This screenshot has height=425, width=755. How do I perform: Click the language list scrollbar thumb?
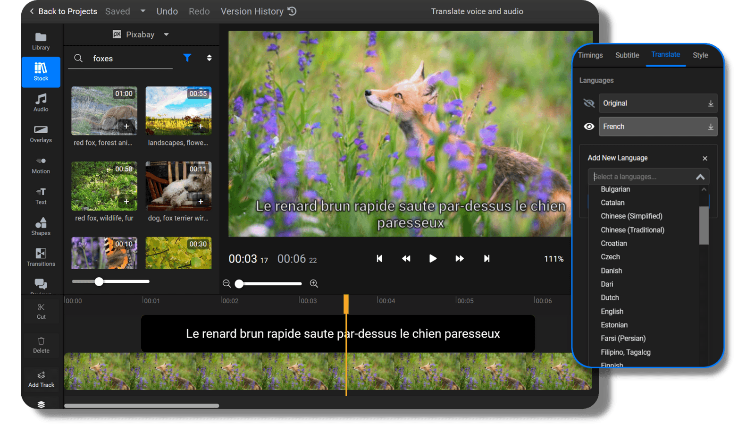(704, 226)
